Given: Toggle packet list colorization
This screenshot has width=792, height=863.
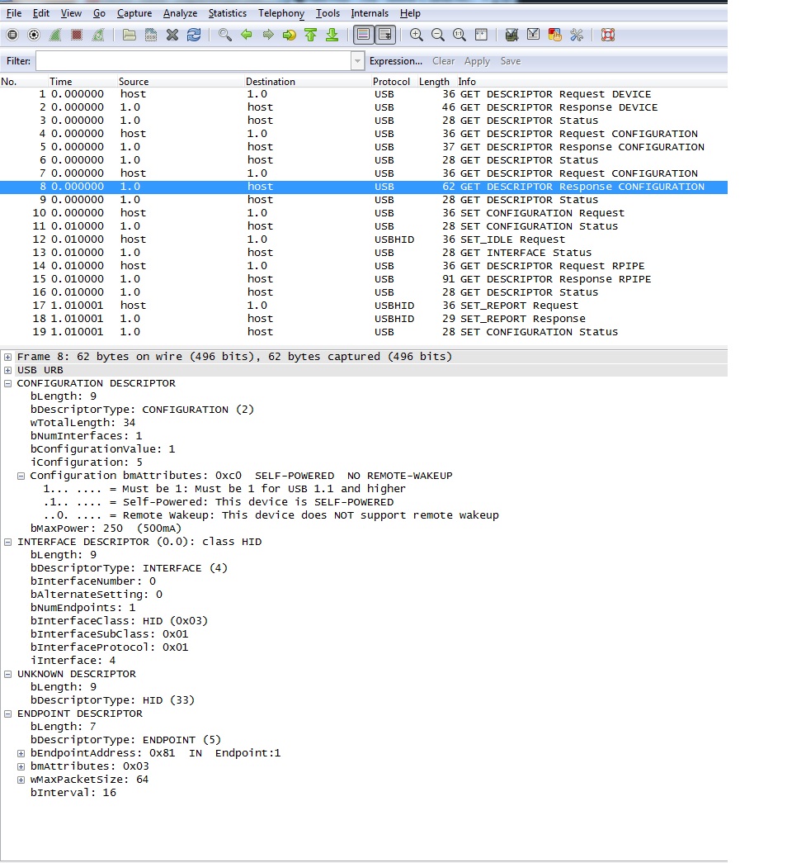Looking at the screenshot, I should [364, 36].
